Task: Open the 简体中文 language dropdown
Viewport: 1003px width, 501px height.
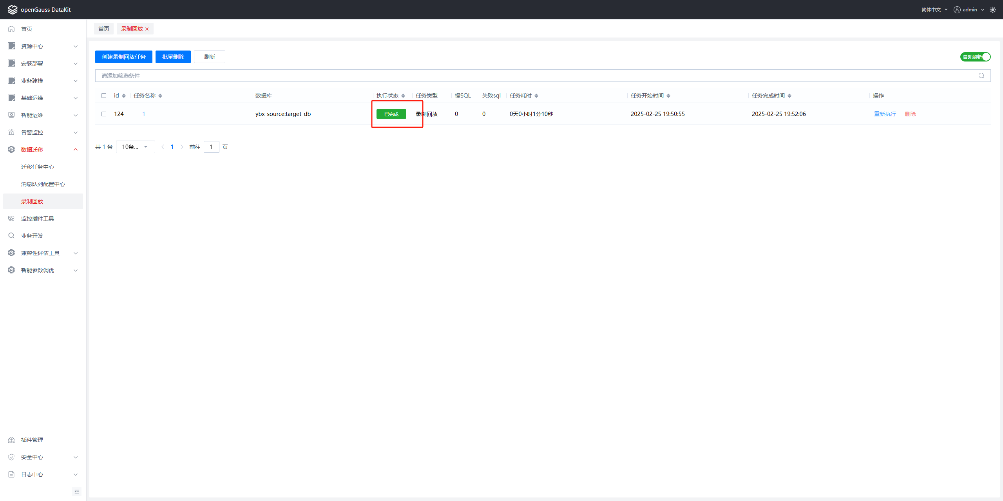Action: [934, 10]
